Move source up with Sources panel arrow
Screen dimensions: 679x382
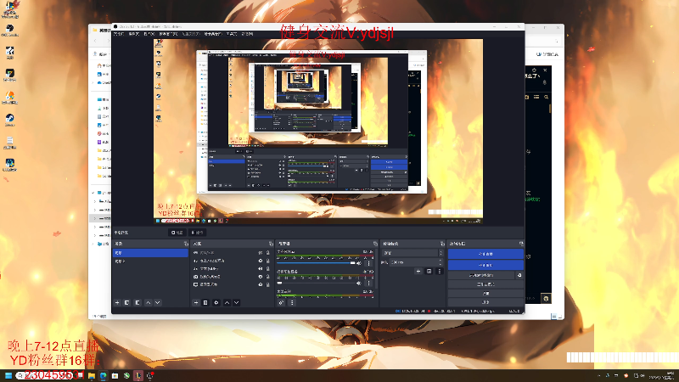(227, 303)
